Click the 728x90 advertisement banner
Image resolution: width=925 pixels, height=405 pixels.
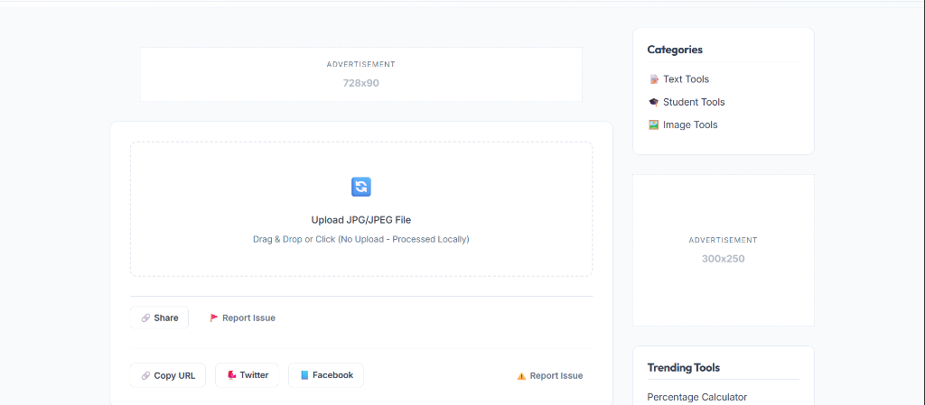tap(361, 75)
